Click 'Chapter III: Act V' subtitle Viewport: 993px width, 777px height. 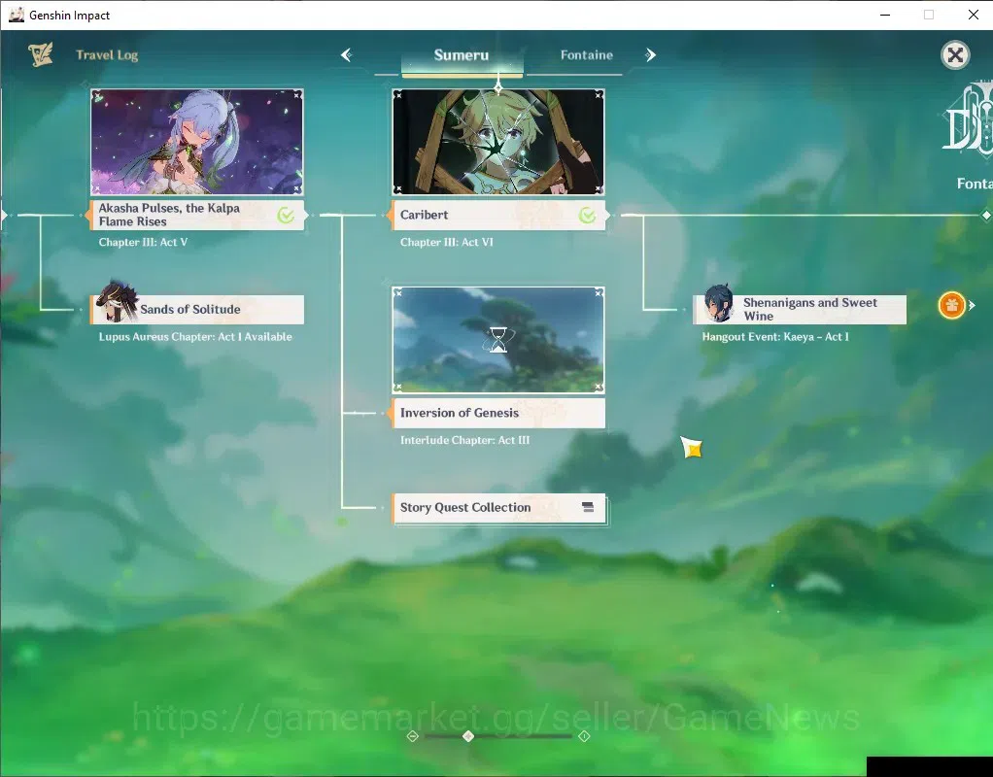[143, 242]
